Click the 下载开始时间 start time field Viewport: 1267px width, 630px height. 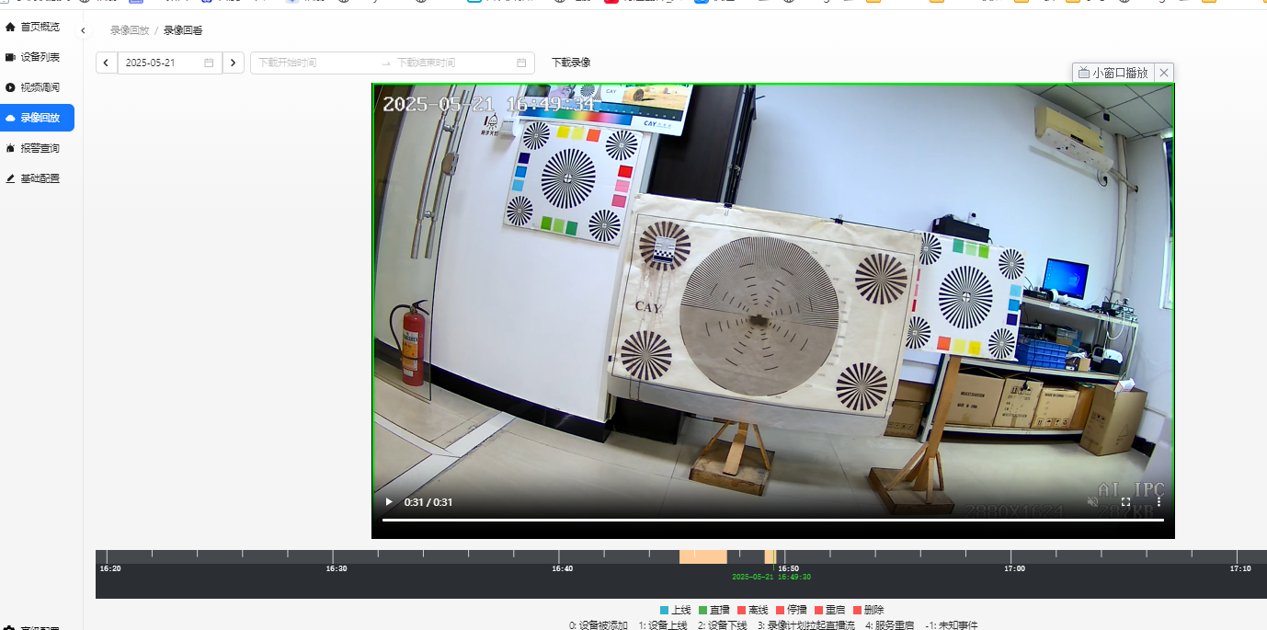coord(314,63)
